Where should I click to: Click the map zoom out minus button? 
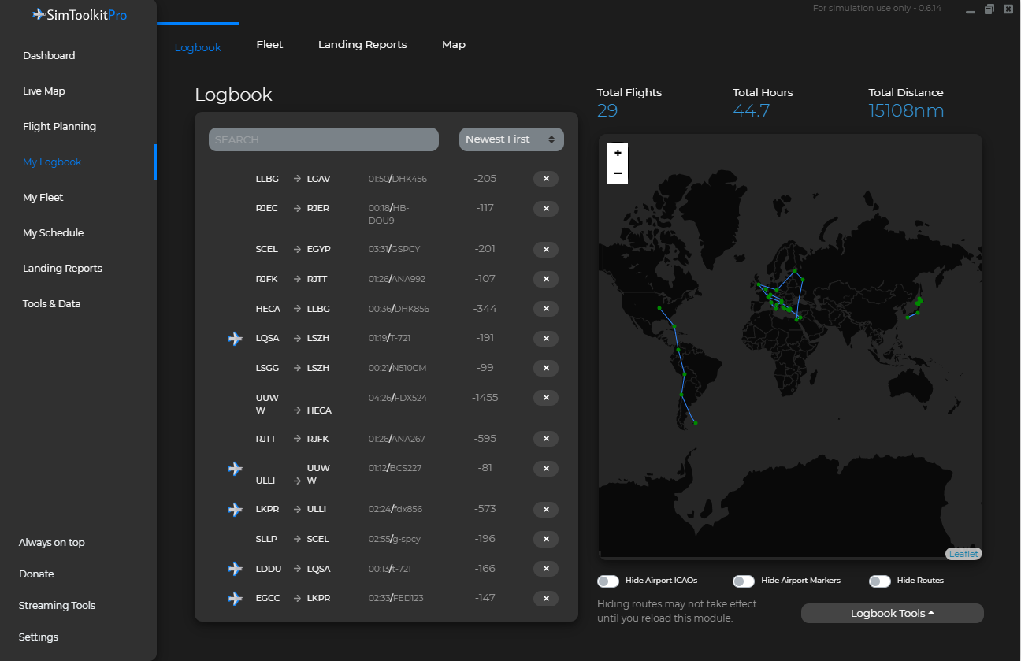tap(618, 173)
